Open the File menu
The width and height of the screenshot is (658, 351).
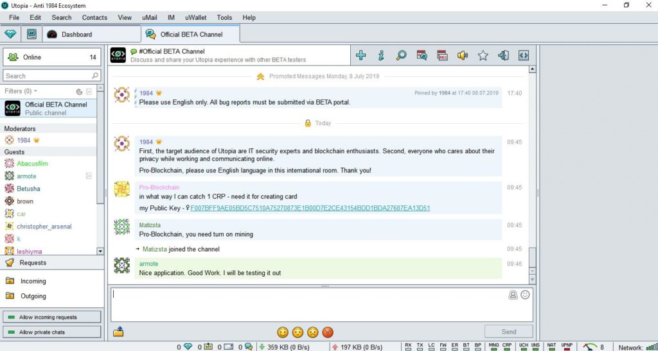point(14,17)
